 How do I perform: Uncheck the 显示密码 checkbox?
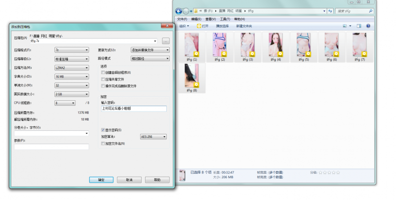102,130
